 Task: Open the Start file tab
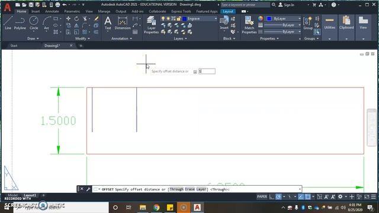14,46
